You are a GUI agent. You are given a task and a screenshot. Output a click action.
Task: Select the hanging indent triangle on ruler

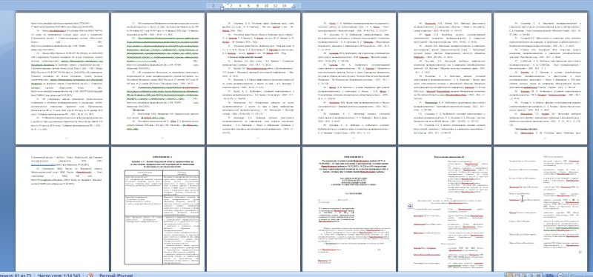222,7
